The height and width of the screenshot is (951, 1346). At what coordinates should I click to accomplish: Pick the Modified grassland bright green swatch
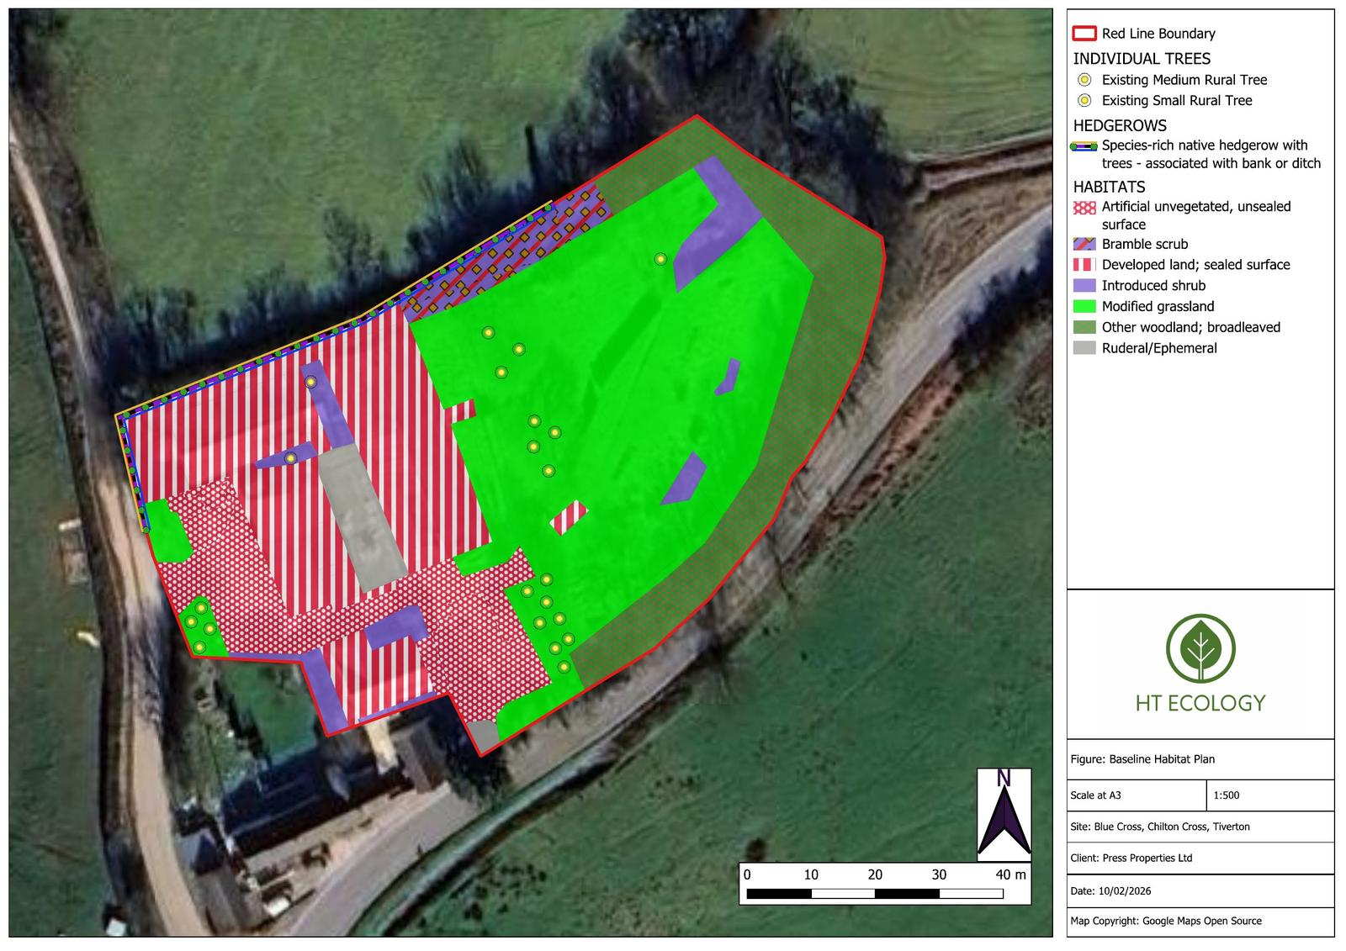pos(1084,306)
